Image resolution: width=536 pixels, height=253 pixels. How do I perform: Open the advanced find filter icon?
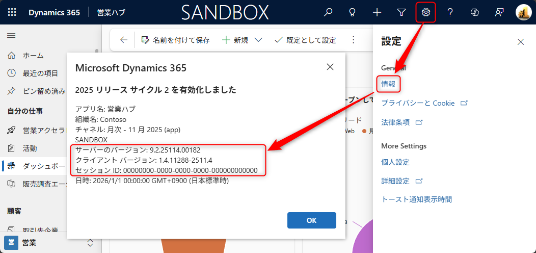click(x=401, y=12)
